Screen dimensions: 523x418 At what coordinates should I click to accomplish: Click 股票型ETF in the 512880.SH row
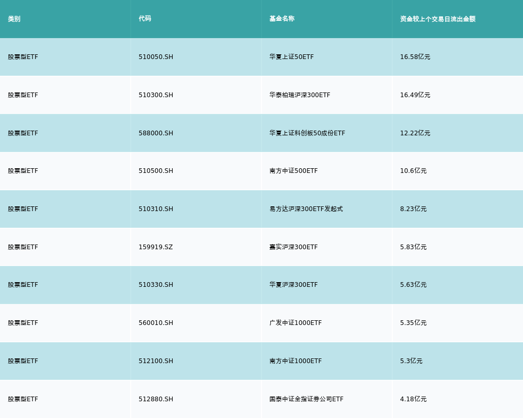click(23, 399)
